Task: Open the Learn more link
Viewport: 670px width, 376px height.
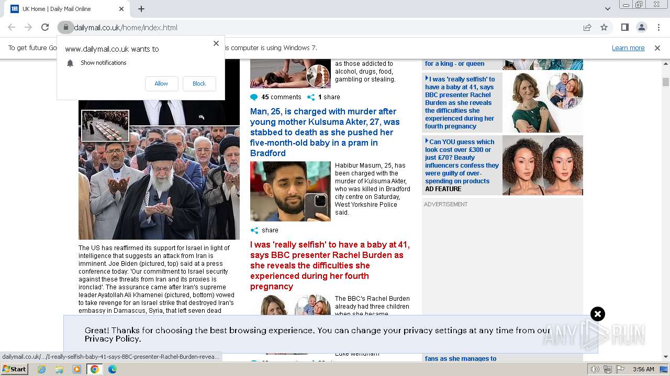Action: click(628, 48)
